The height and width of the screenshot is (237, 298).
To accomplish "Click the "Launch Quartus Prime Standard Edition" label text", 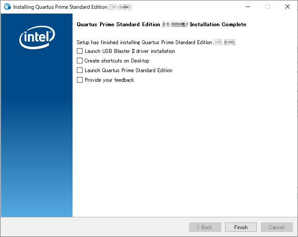I will 128,70.
